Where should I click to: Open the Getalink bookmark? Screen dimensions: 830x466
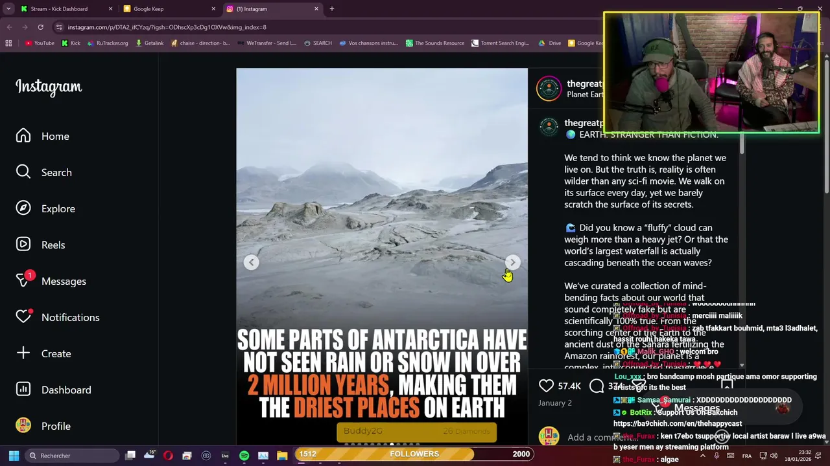149,43
